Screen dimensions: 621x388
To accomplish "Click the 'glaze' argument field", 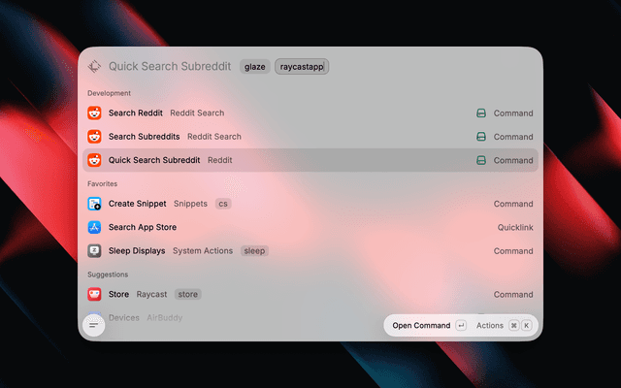I will [254, 67].
